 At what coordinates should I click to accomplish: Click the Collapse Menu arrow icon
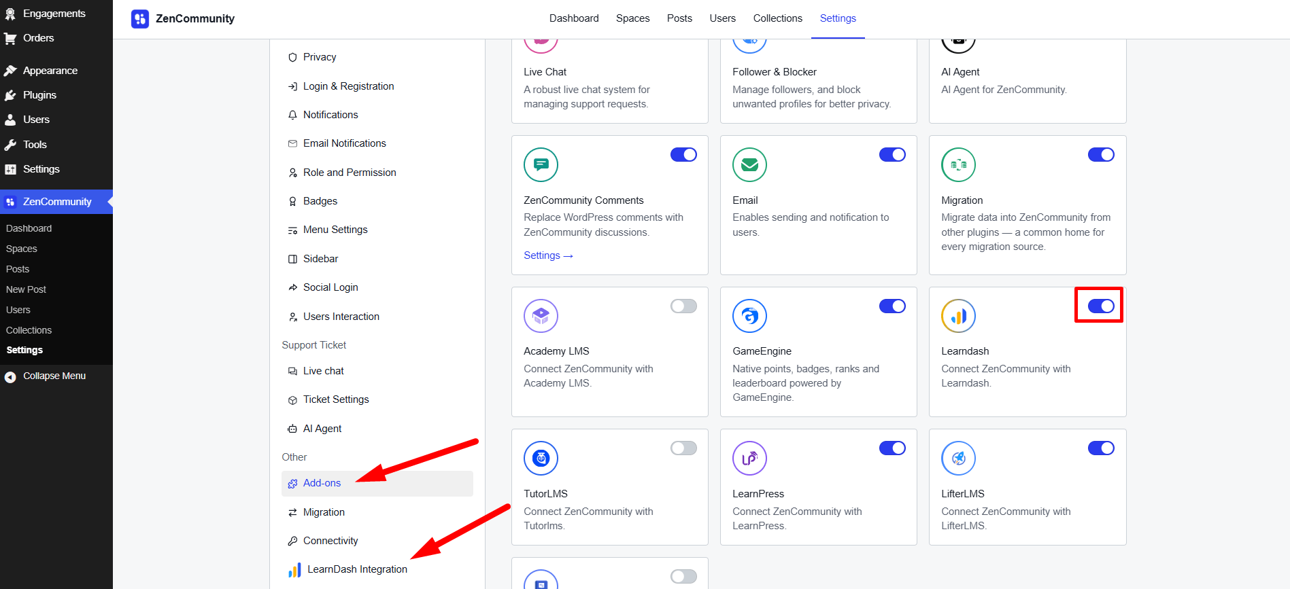[x=10, y=376]
